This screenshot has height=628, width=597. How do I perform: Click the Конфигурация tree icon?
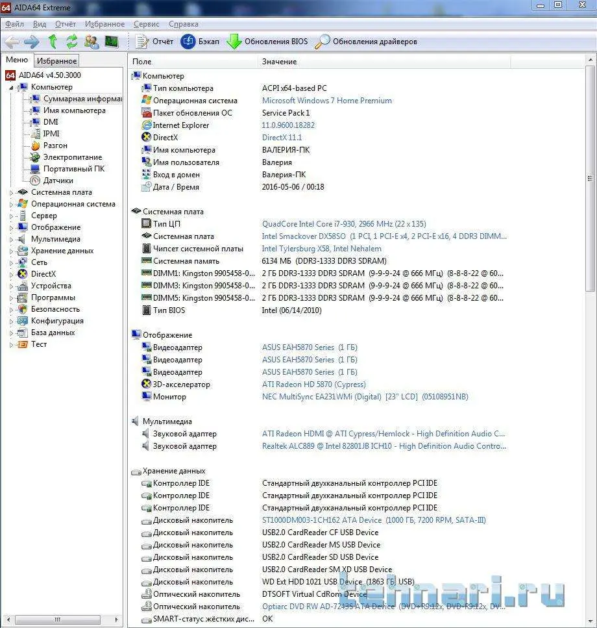[23, 321]
